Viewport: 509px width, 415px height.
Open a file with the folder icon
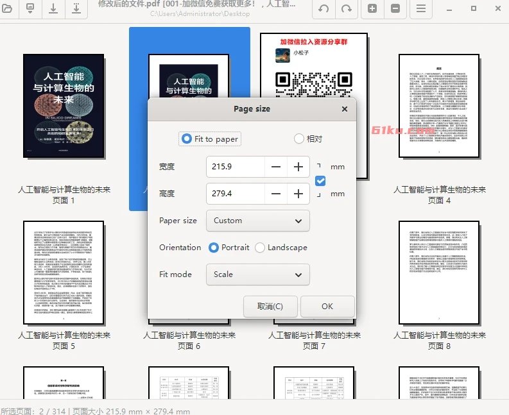pos(7,8)
